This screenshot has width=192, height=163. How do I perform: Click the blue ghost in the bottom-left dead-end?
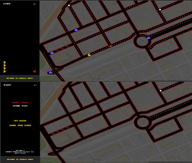pyautogui.click(x=51, y=72)
